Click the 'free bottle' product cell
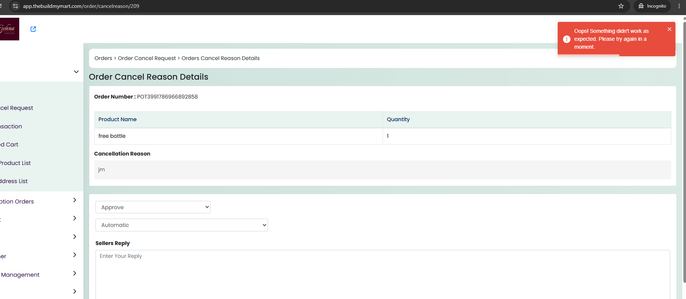 click(238, 136)
